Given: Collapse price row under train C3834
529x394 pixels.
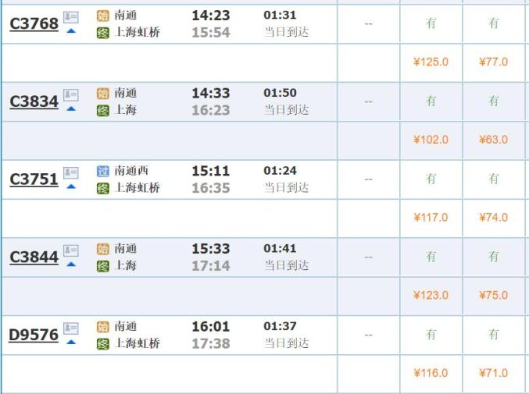Looking at the screenshot, I should pyautogui.click(x=71, y=109).
